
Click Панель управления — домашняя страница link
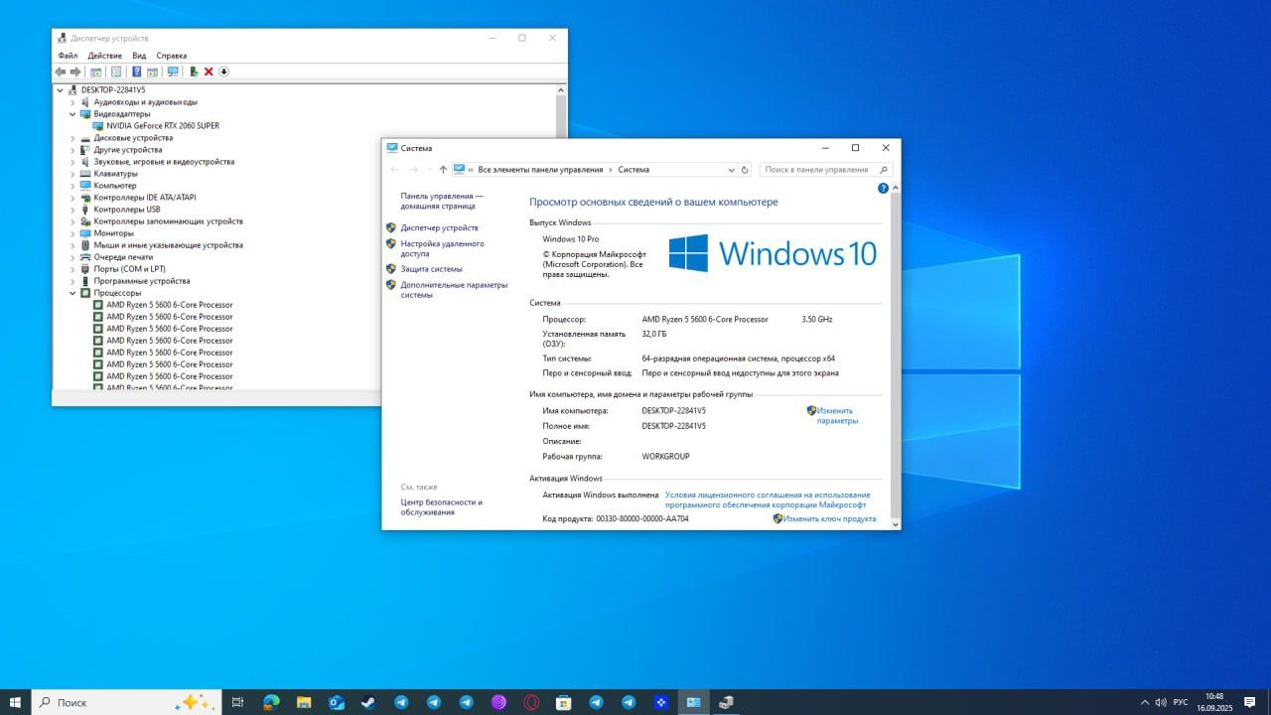[x=442, y=202]
